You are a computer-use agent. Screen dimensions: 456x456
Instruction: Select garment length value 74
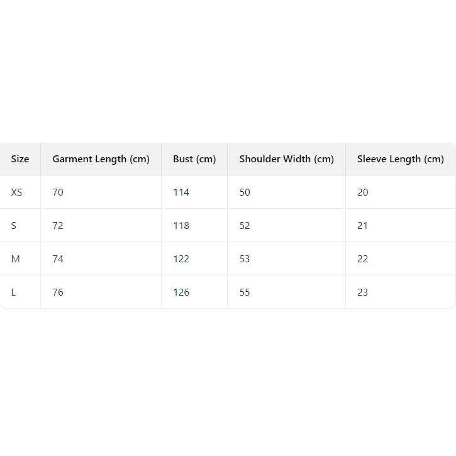coord(58,259)
